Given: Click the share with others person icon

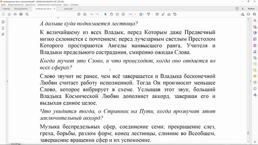Looking at the screenshot, I should coord(254,14).
